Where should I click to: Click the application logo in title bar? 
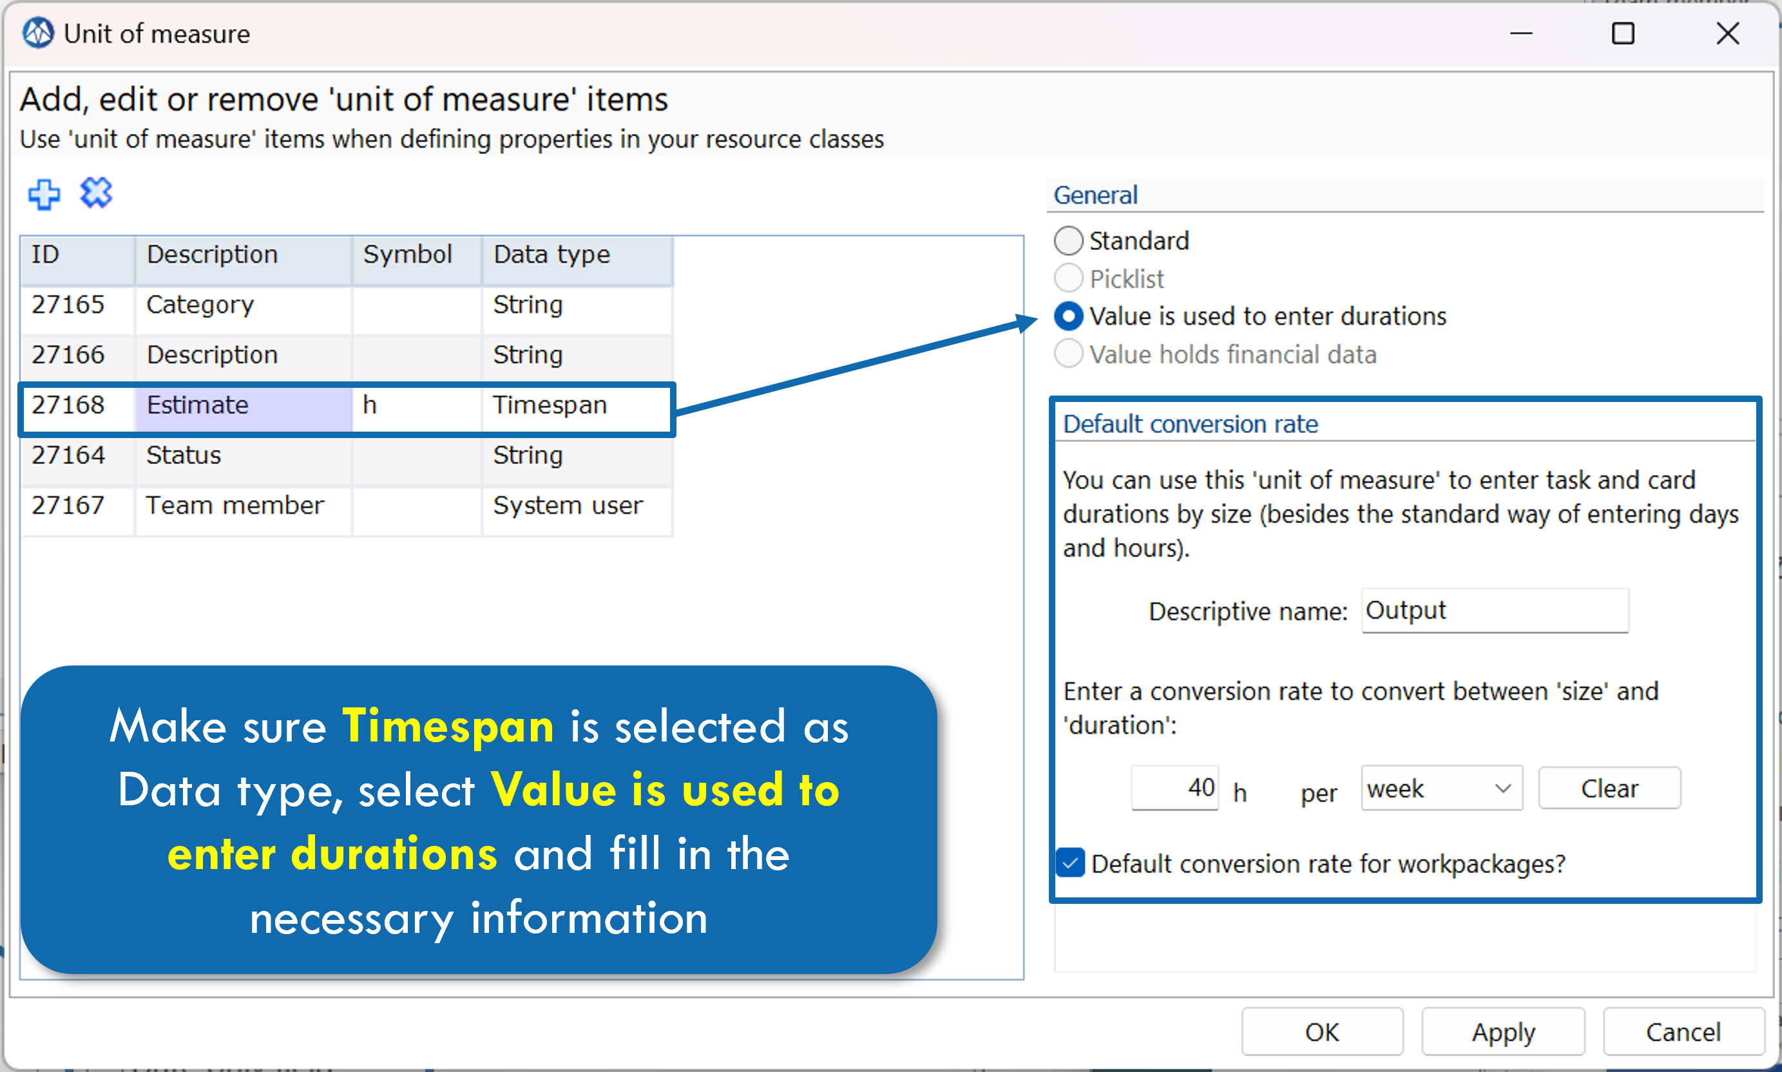pos(37,33)
